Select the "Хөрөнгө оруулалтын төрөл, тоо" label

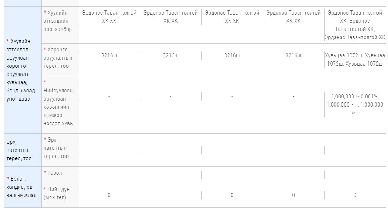59,58
